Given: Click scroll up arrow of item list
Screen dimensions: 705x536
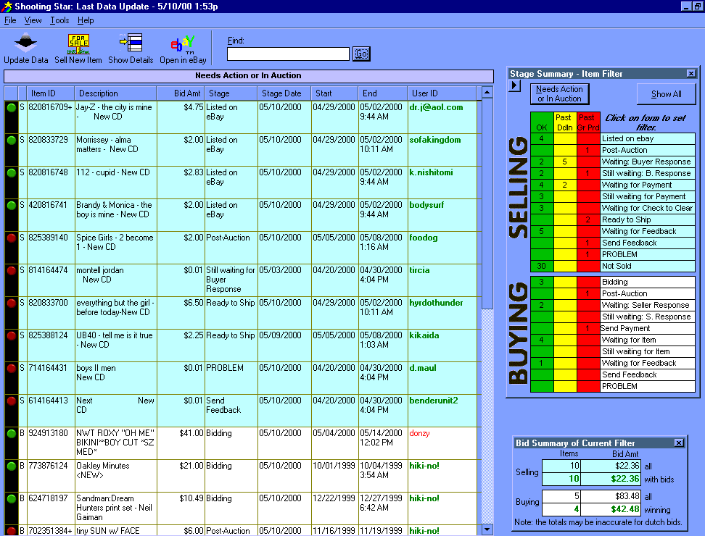Looking at the screenshot, I should [x=487, y=93].
